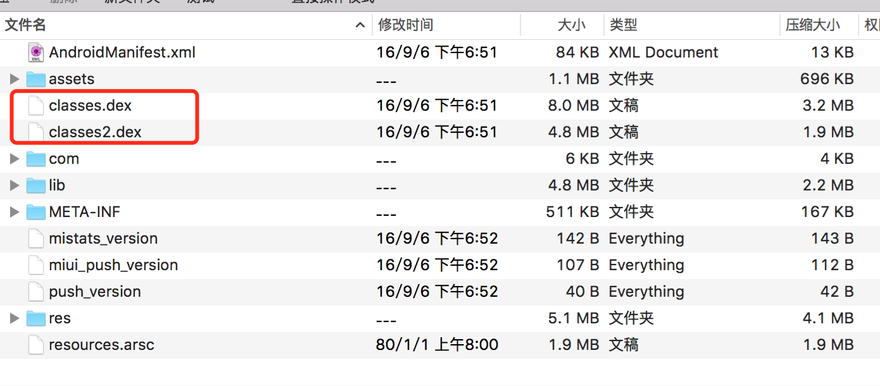Expand the assets folder disclosure triangle

13,78
